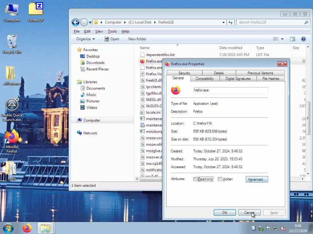This screenshot has width=313, height=234.
Task: Switch to the File Hashes tab
Action: 271,79
